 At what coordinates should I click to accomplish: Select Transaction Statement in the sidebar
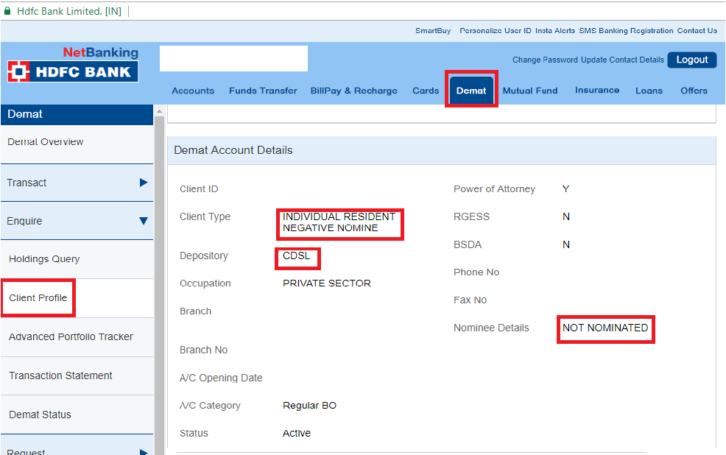tap(60, 375)
